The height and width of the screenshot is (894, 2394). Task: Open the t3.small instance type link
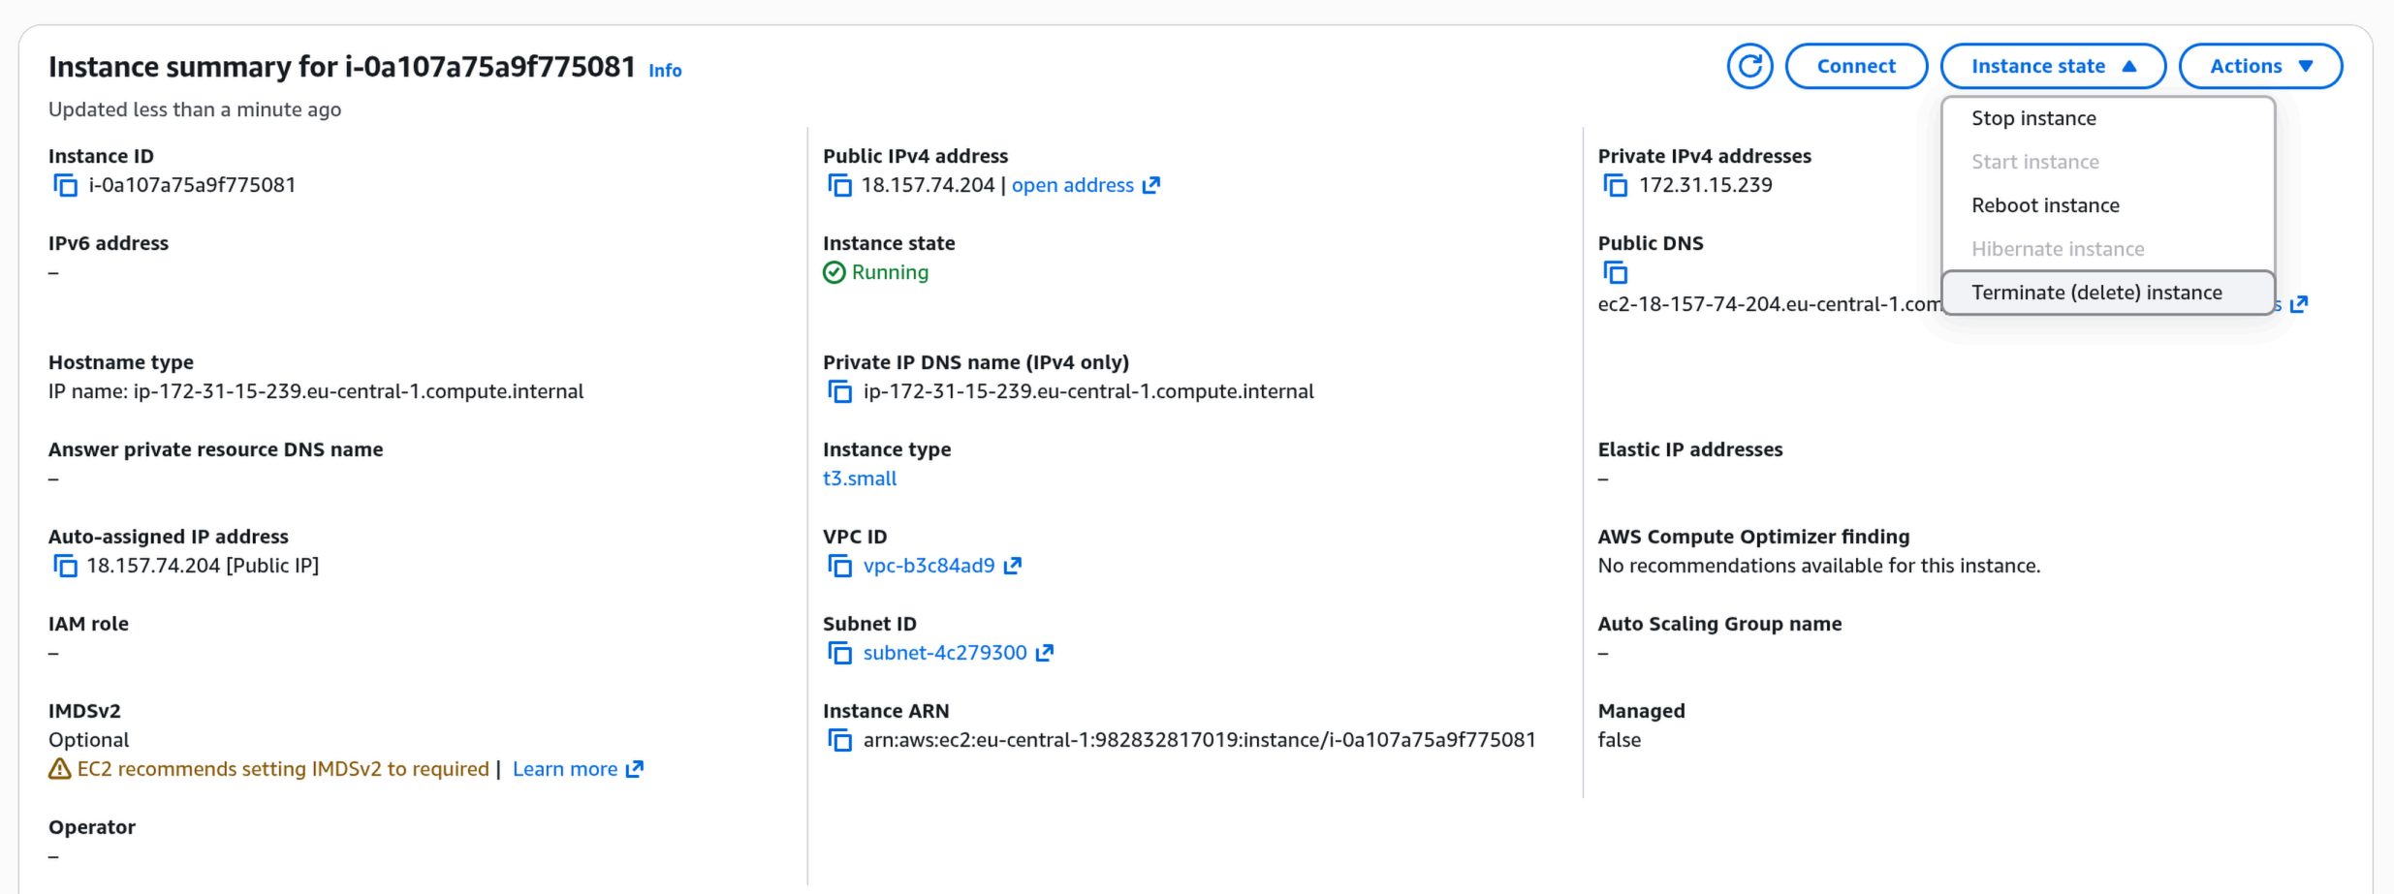tap(859, 478)
